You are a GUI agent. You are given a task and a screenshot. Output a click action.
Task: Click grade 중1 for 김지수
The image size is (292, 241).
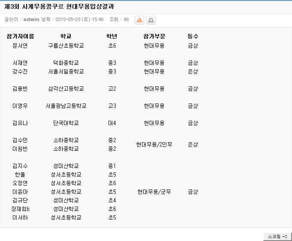point(112,166)
